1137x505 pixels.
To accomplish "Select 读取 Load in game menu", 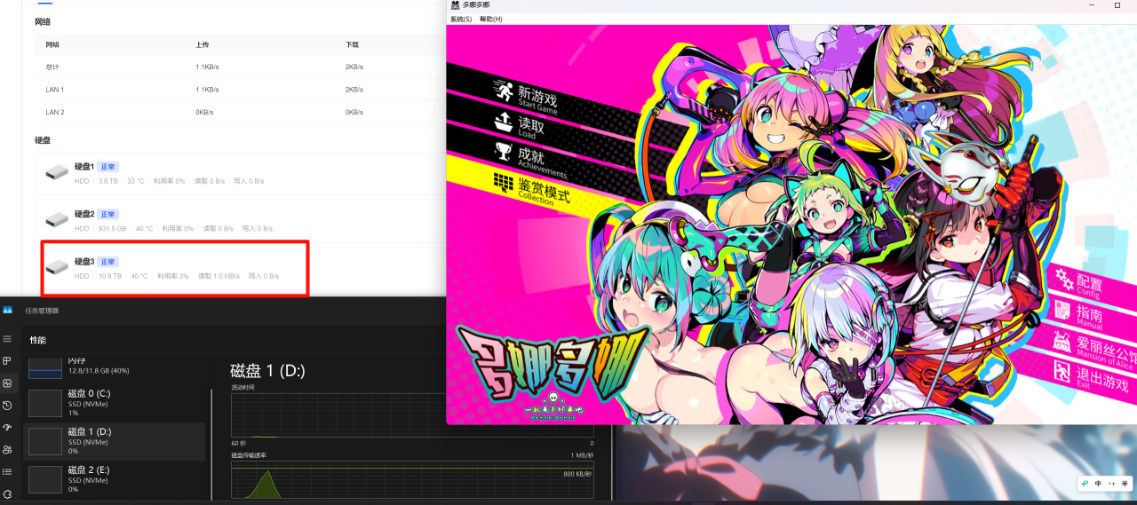I will click(x=530, y=127).
